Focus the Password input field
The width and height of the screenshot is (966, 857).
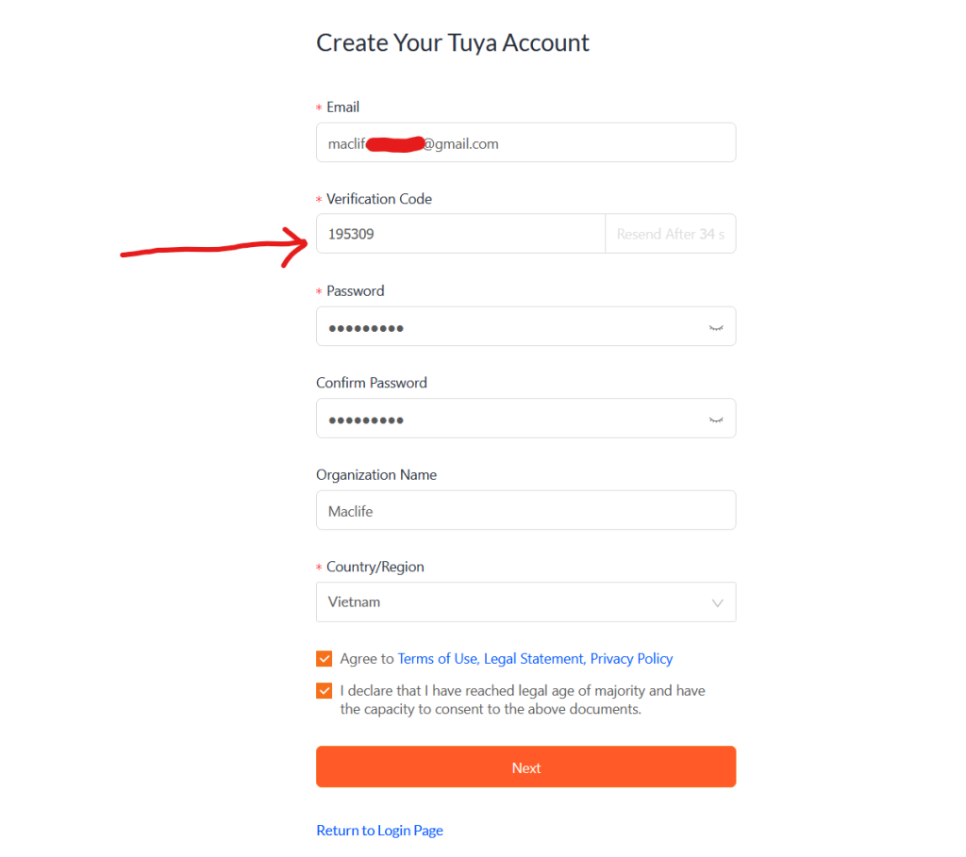click(509, 327)
